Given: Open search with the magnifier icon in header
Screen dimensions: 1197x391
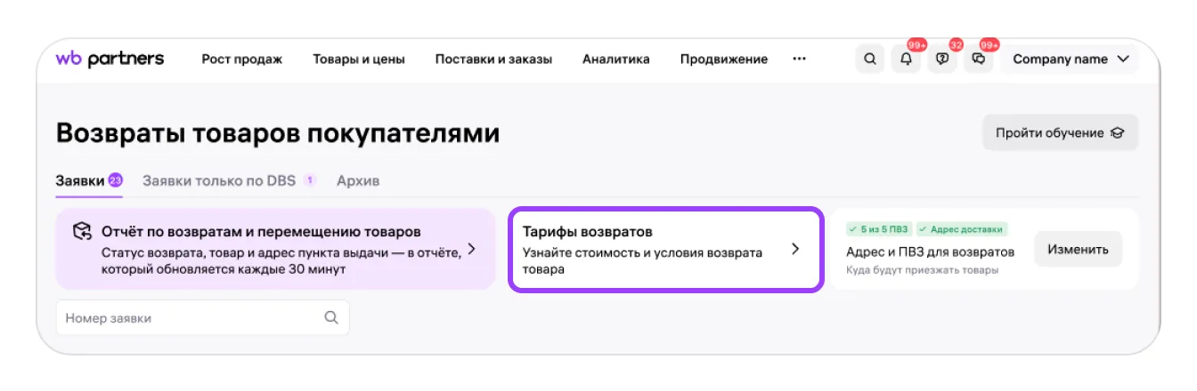Looking at the screenshot, I should click(870, 60).
